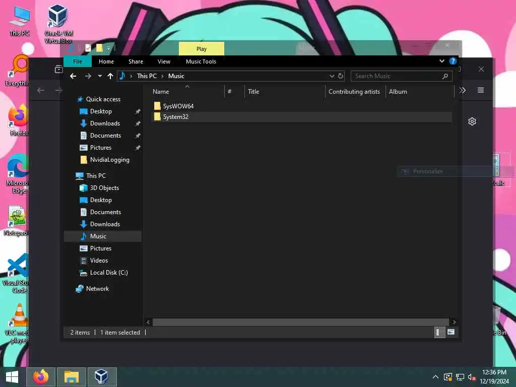The width and height of the screenshot is (516, 387).
Task: Select the Music Tools tab
Action: point(201,61)
